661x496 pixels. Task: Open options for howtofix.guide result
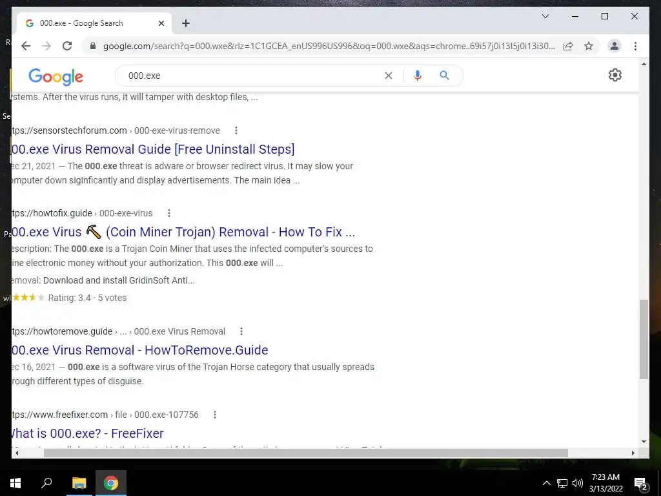(x=168, y=213)
